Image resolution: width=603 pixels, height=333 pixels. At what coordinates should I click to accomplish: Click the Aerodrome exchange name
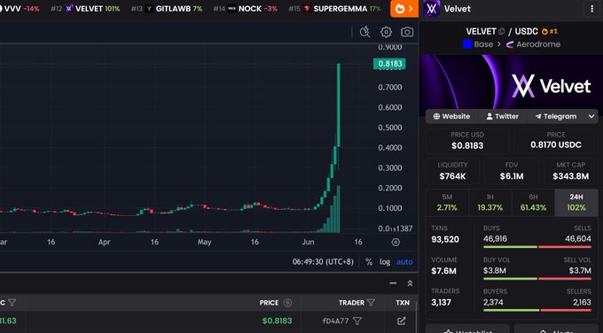pos(538,44)
